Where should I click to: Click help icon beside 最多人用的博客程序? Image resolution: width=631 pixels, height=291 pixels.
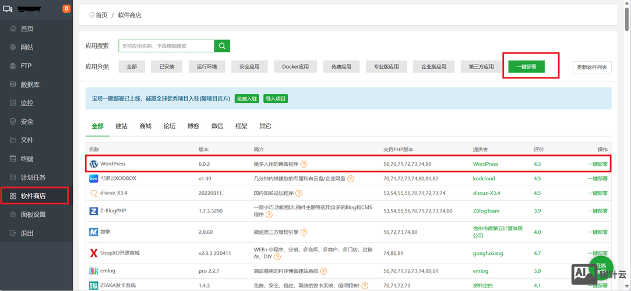[x=304, y=164]
